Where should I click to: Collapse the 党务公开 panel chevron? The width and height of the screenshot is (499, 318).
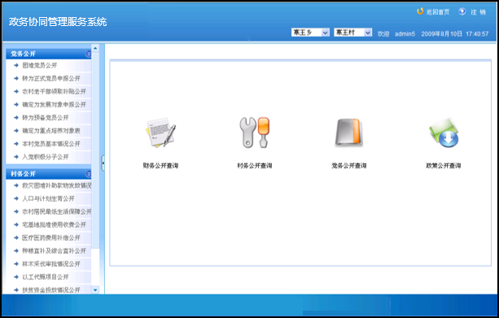tap(88, 54)
